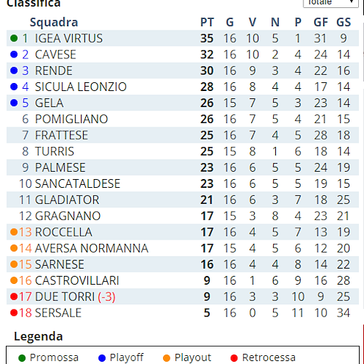Click the Squadra column header
Screen dimensions: 364x364
pyautogui.click(x=54, y=23)
